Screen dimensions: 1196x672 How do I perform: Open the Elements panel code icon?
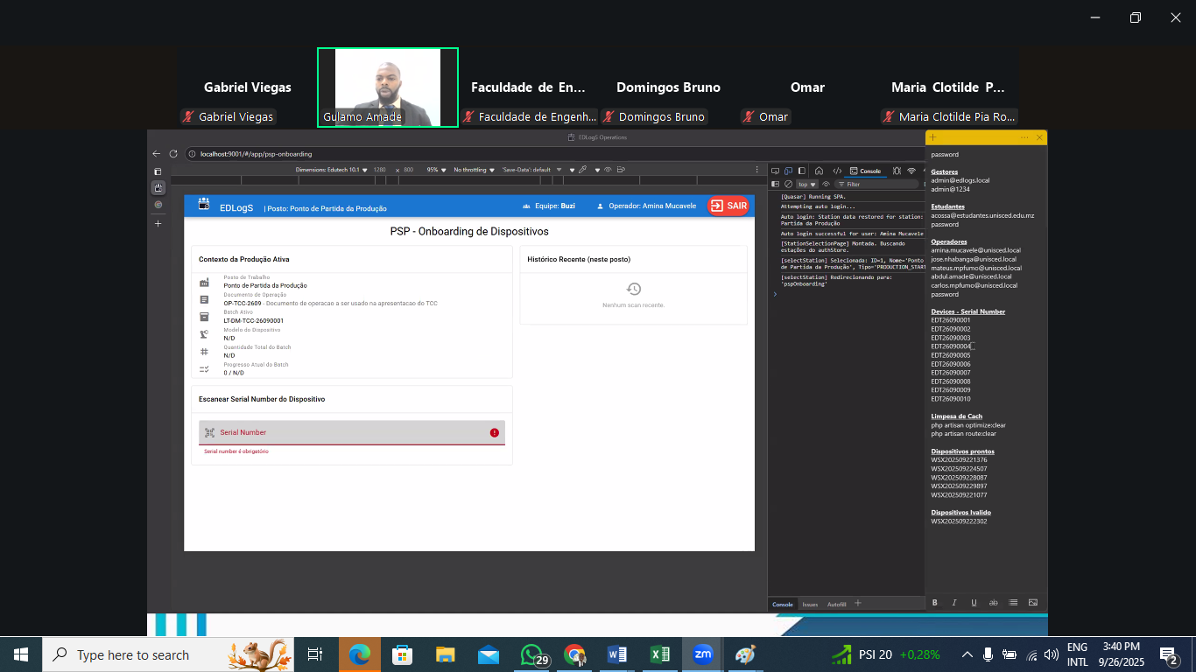837,171
